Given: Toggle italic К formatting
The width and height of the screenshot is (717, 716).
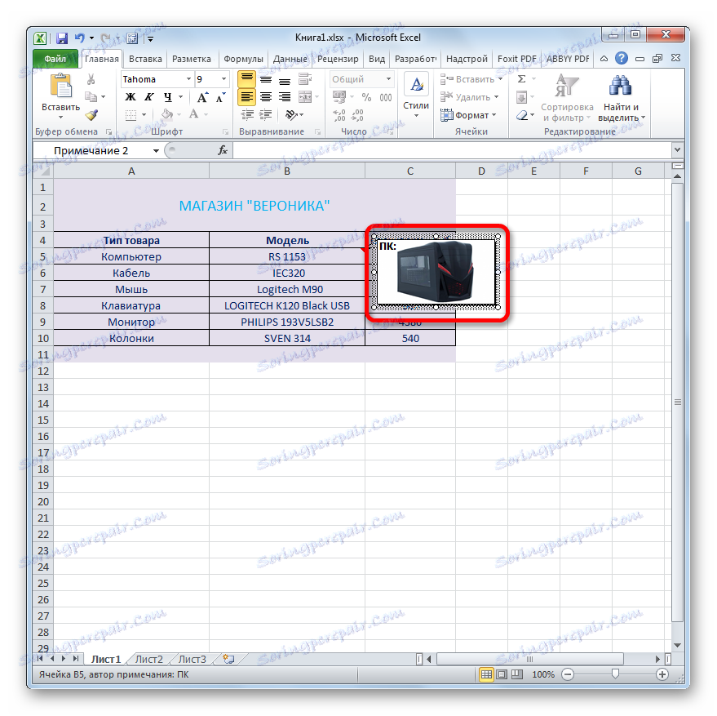Looking at the screenshot, I should click(x=149, y=97).
